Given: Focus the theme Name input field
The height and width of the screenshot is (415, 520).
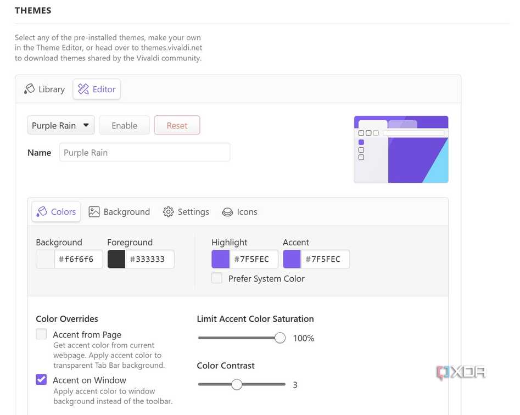Looking at the screenshot, I should (144, 153).
